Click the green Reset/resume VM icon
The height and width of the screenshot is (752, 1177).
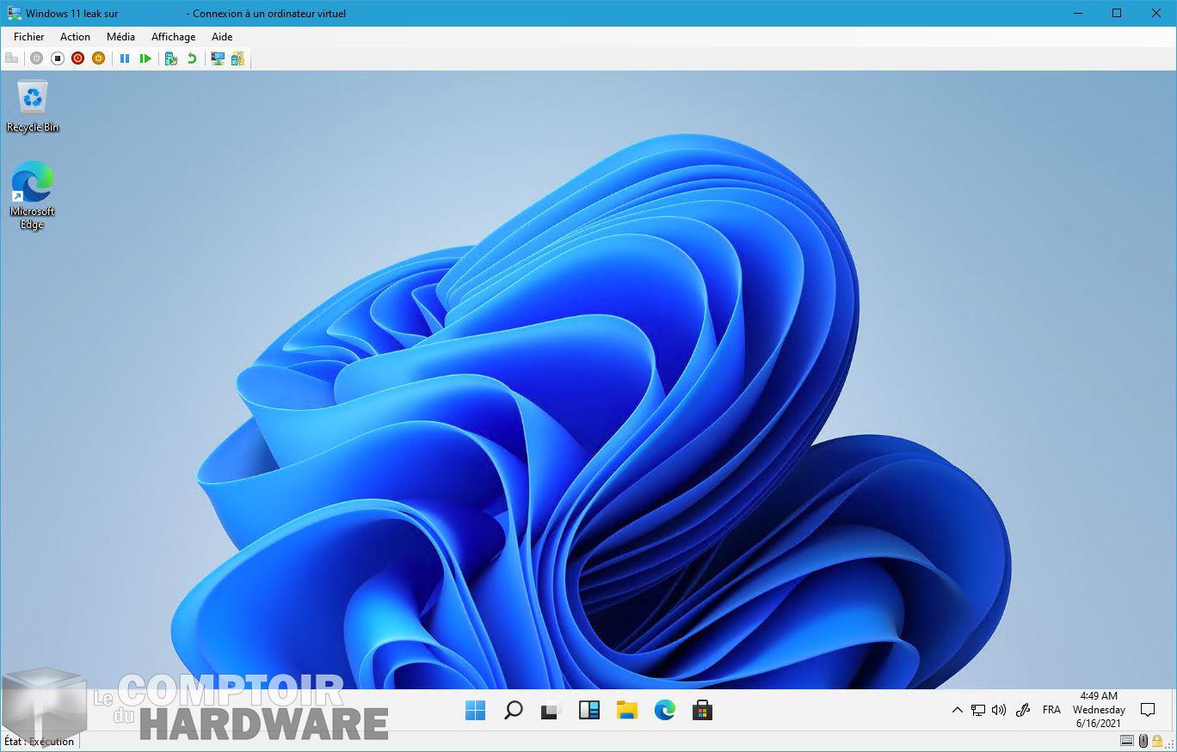tap(145, 58)
